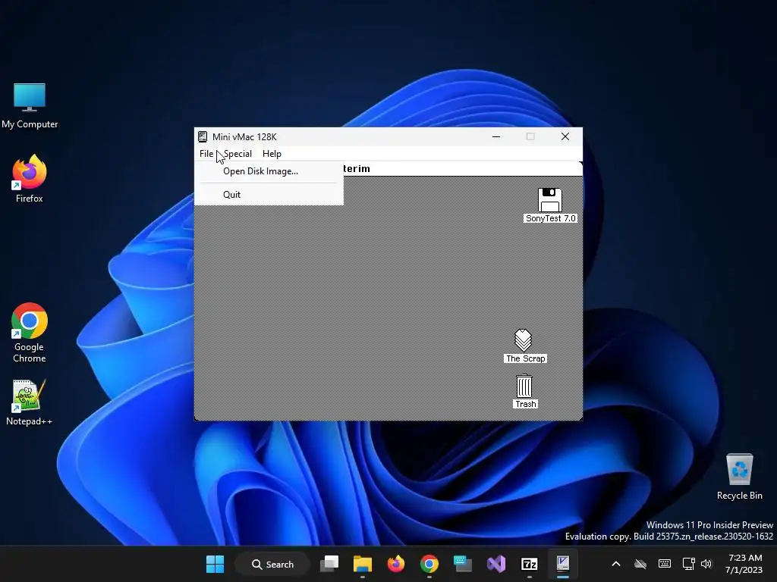Open 7-Zip from the taskbar
The image size is (777, 582).
pyautogui.click(x=529, y=564)
